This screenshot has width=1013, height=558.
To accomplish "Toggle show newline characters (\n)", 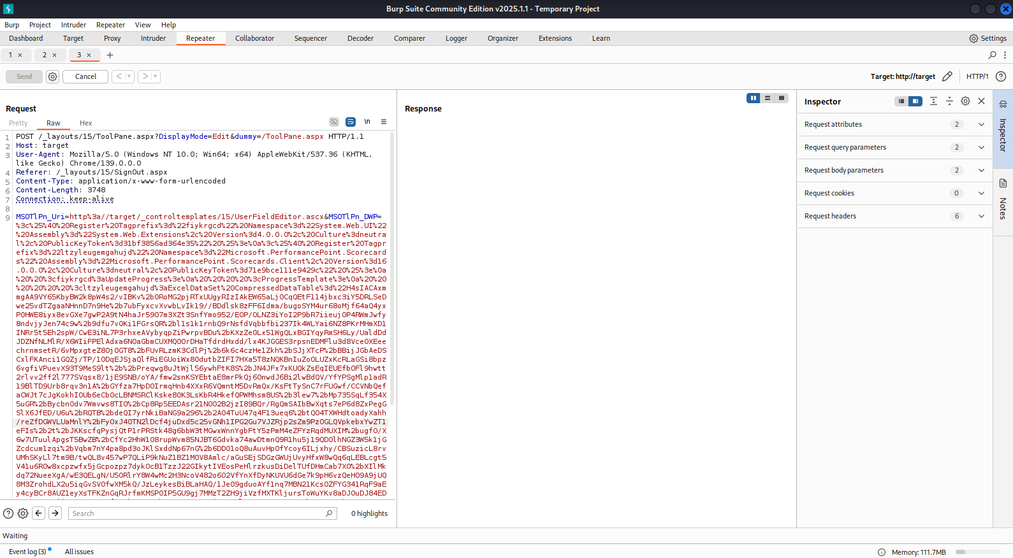I will pos(367,122).
